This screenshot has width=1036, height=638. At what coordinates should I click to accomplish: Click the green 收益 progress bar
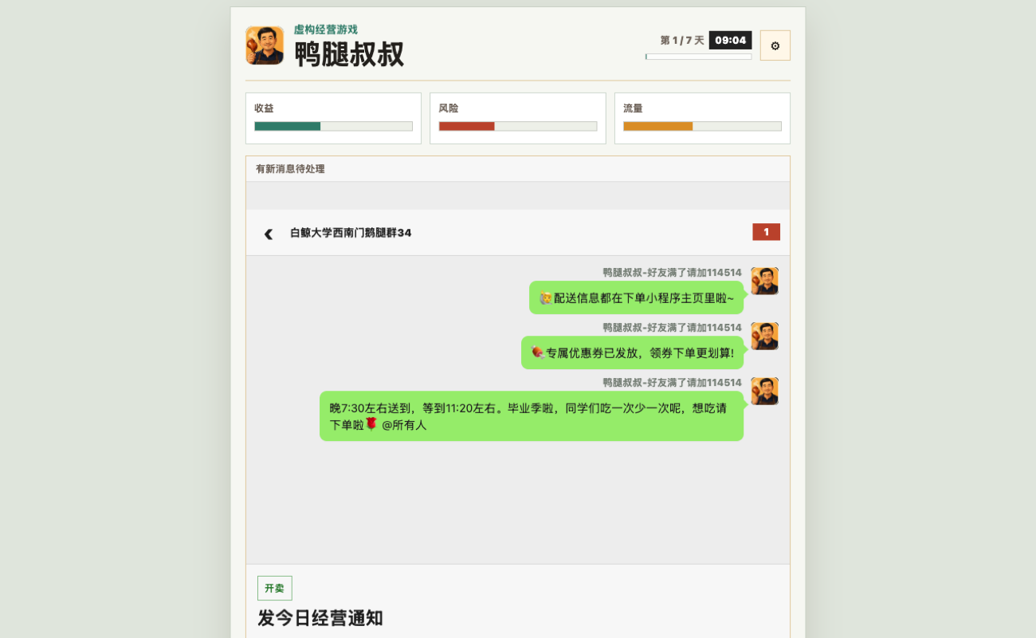pyautogui.click(x=333, y=126)
